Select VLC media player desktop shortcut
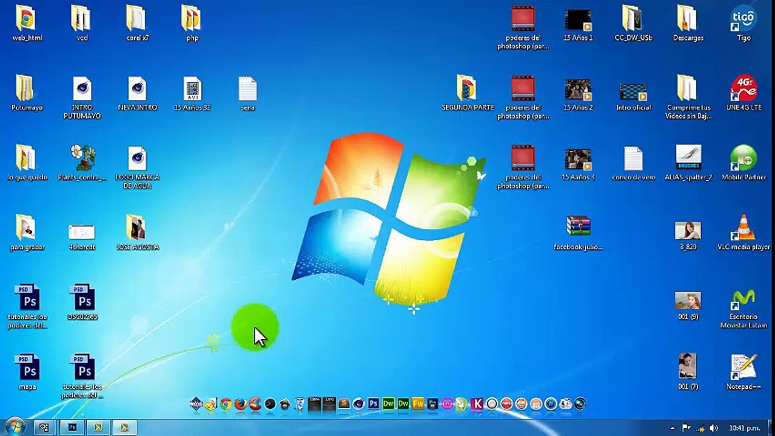Viewport: 775px width, 436px height. pos(743,233)
